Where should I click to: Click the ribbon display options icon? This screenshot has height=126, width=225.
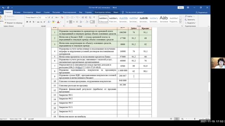click(188, 8)
